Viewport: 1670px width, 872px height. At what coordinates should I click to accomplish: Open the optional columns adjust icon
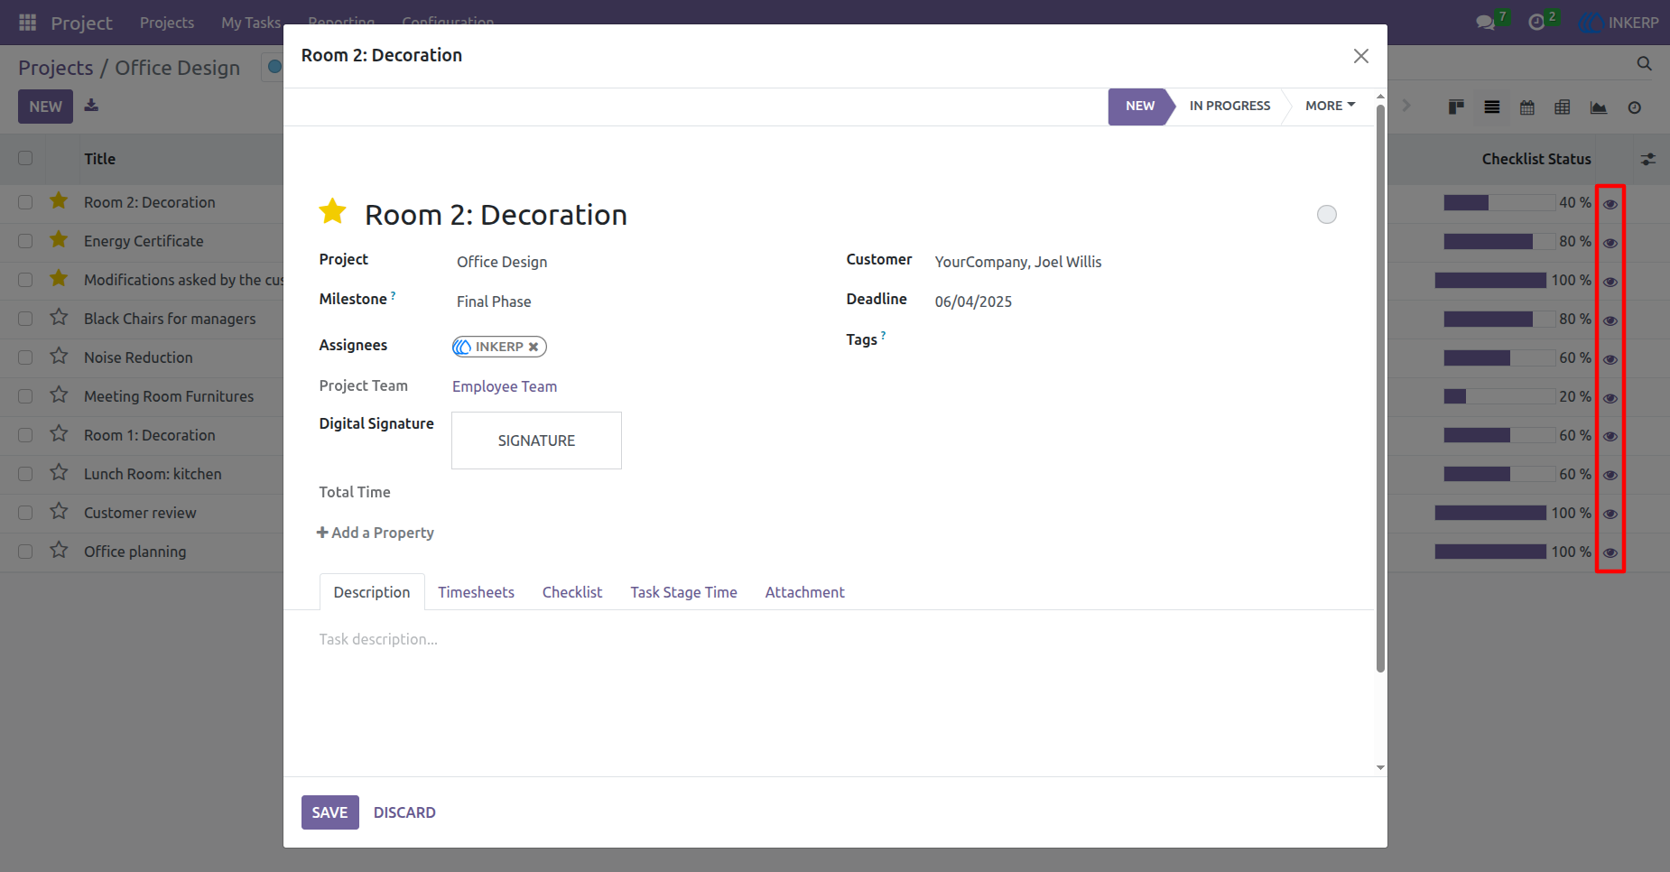tap(1648, 159)
